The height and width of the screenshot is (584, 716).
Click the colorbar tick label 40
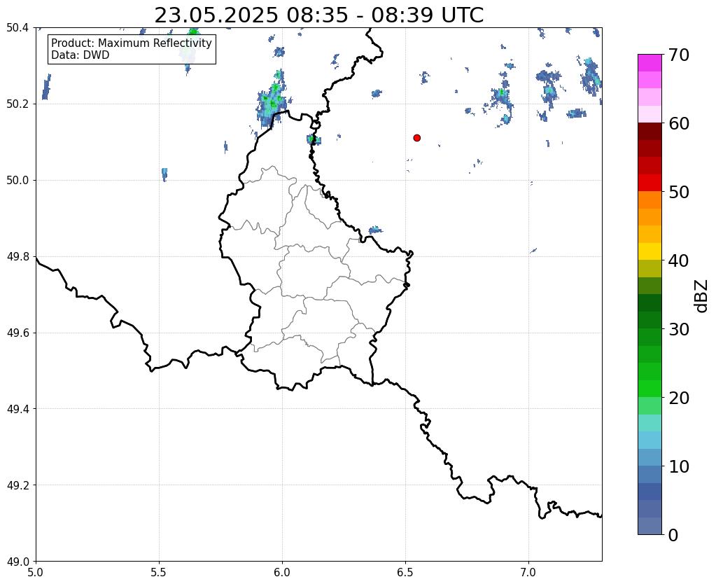[x=679, y=260]
